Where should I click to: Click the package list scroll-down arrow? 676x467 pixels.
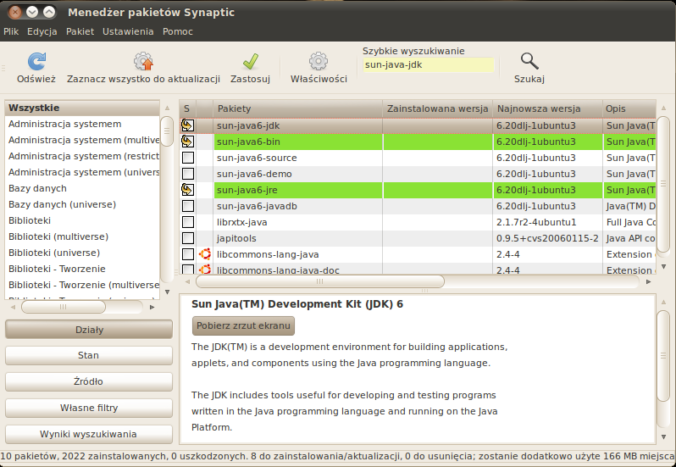[x=663, y=267]
